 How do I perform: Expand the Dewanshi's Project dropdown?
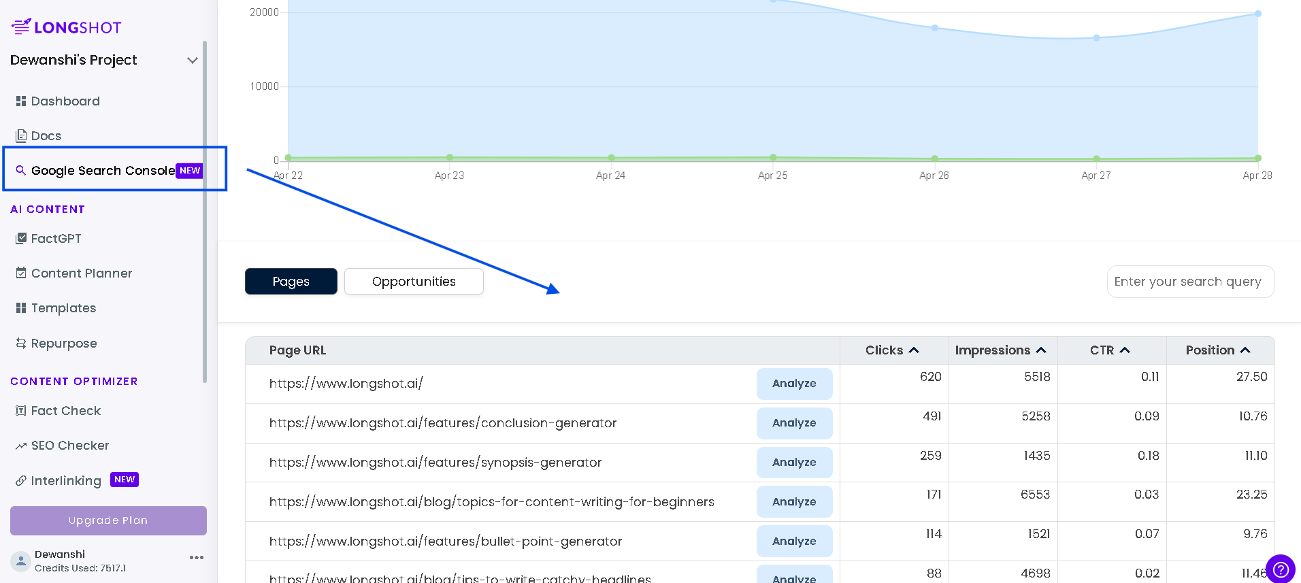tap(193, 61)
